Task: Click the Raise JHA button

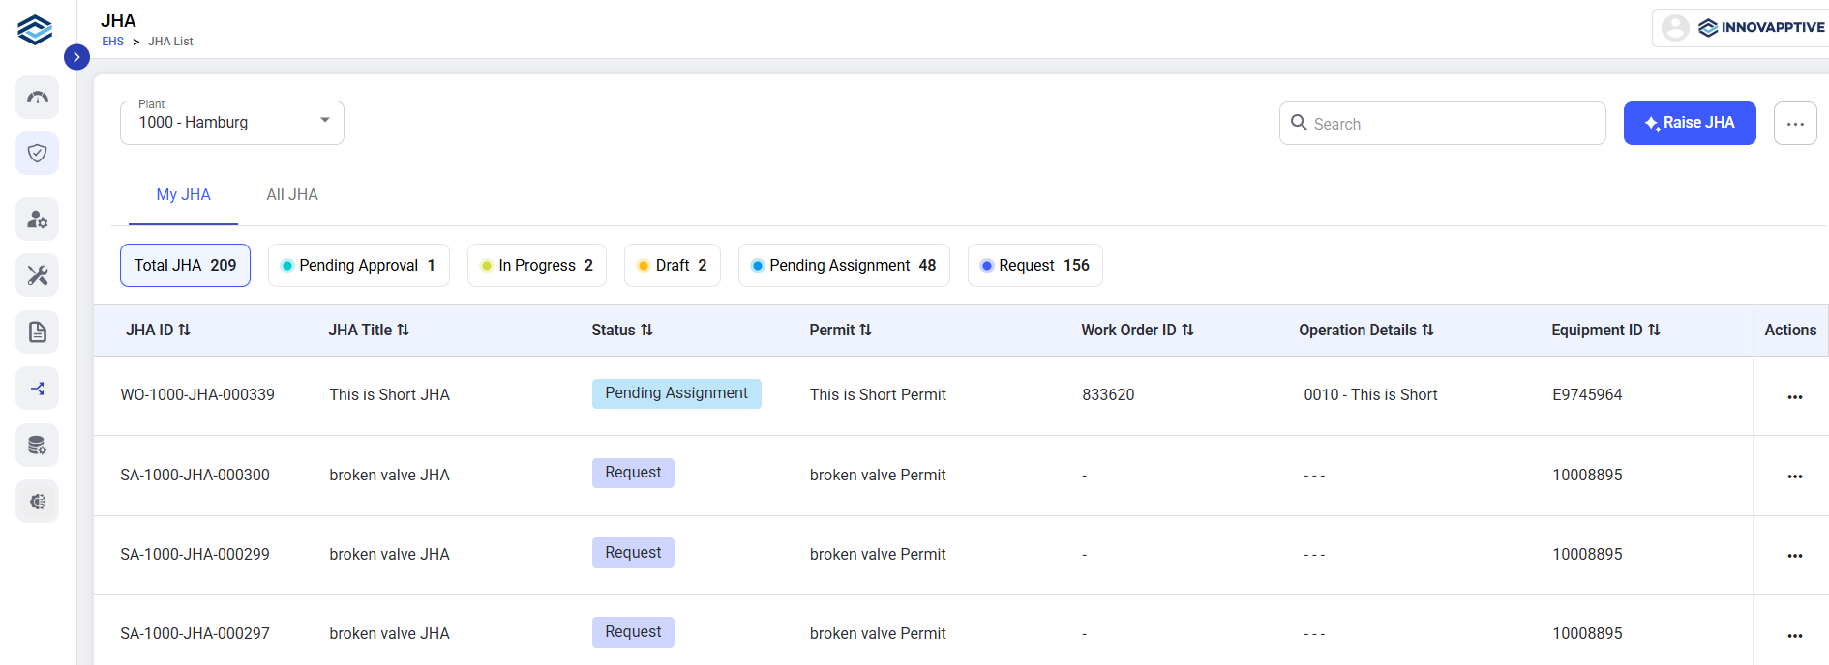Action: 1690,123
